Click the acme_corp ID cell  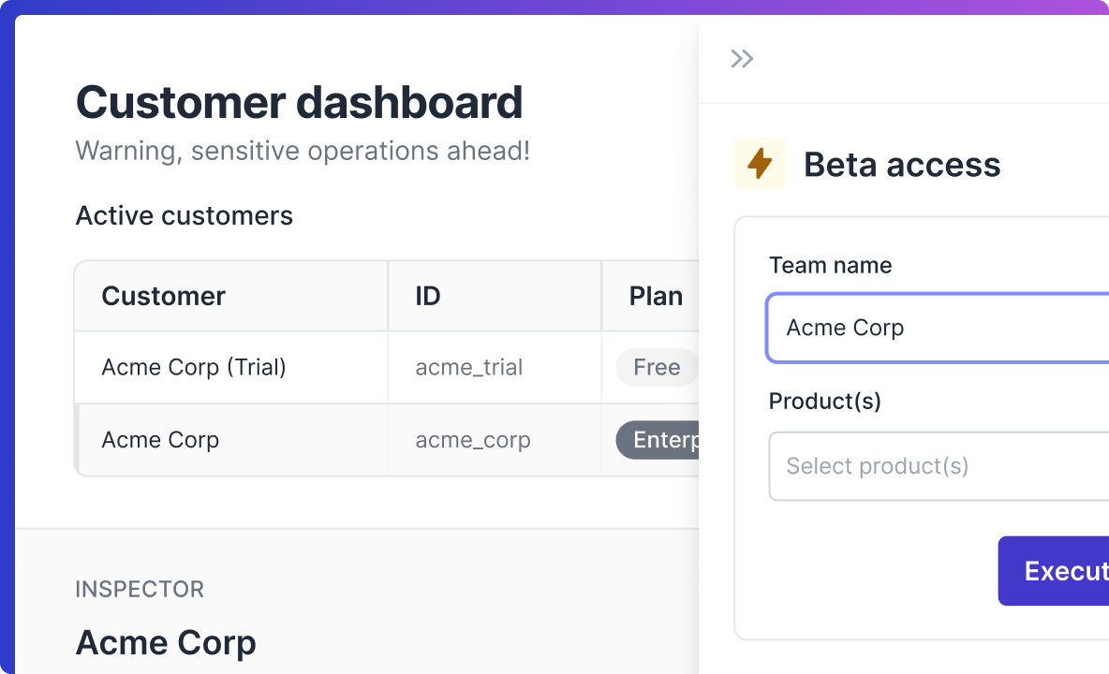click(x=472, y=440)
